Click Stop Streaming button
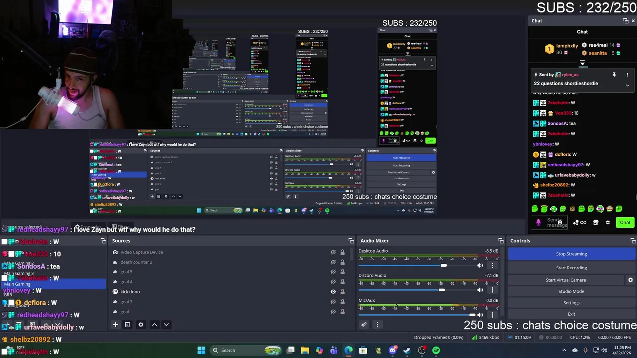This screenshot has width=637, height=358. coord(571,254)
